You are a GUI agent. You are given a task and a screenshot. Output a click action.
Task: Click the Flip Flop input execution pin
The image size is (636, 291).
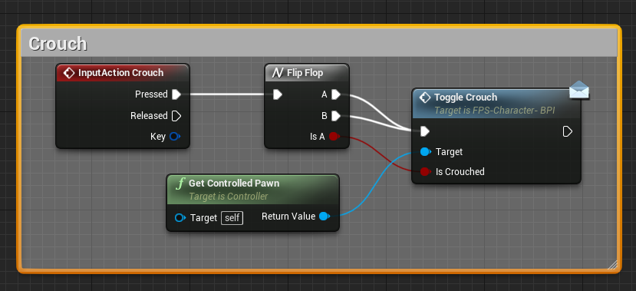pyautogui.click(x=278, y=94)
